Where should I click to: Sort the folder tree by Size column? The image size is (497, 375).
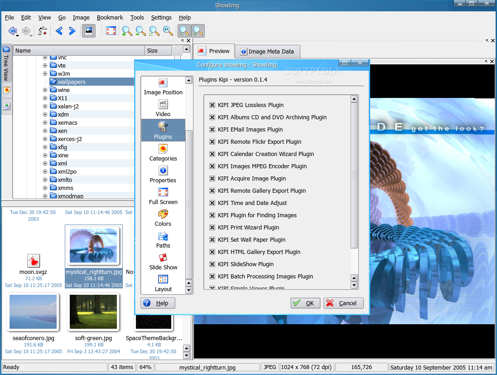click(159, 50)
